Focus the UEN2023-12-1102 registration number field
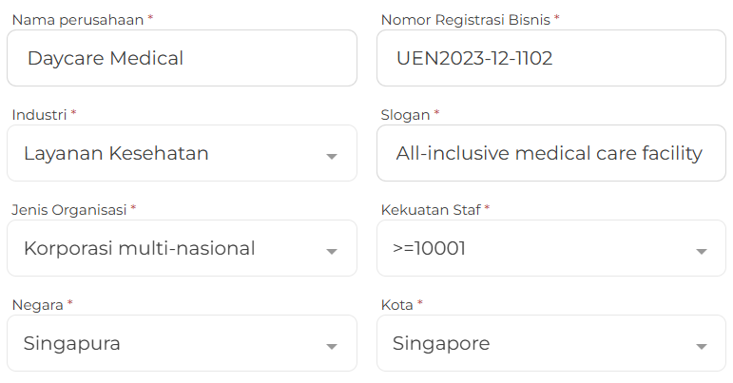Screen dimensions: 733x383 (551, 58)
